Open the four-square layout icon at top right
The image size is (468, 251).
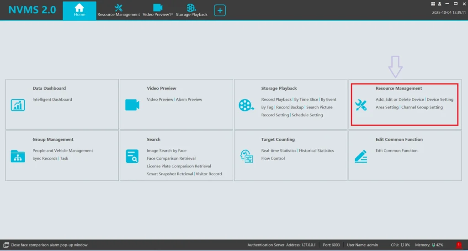point(433,4)
